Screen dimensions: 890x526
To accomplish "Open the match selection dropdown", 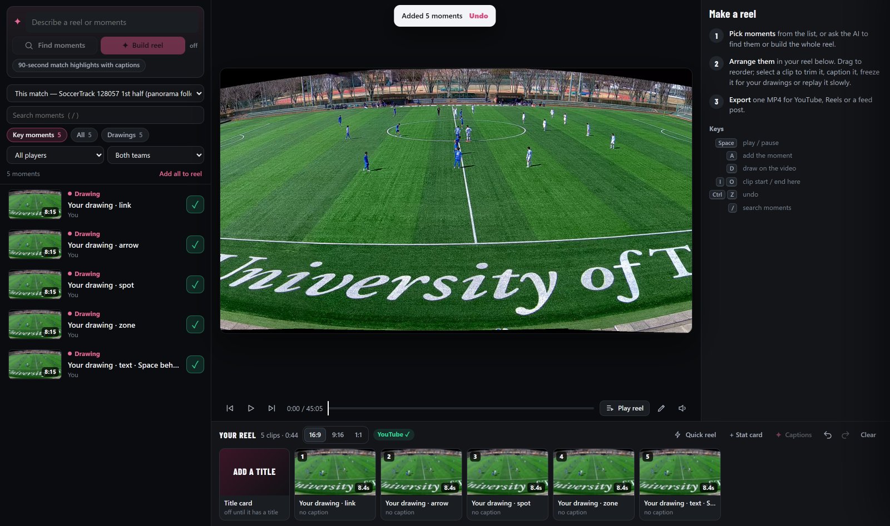I will pyautogui.click(x=105, y=93).
